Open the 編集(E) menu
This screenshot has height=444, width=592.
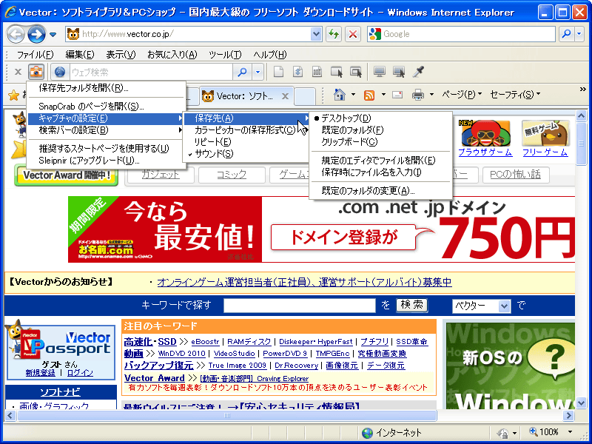pos(80,55)
